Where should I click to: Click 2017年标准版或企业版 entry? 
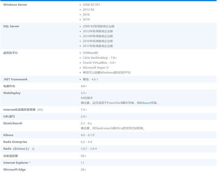pos(98,46)
